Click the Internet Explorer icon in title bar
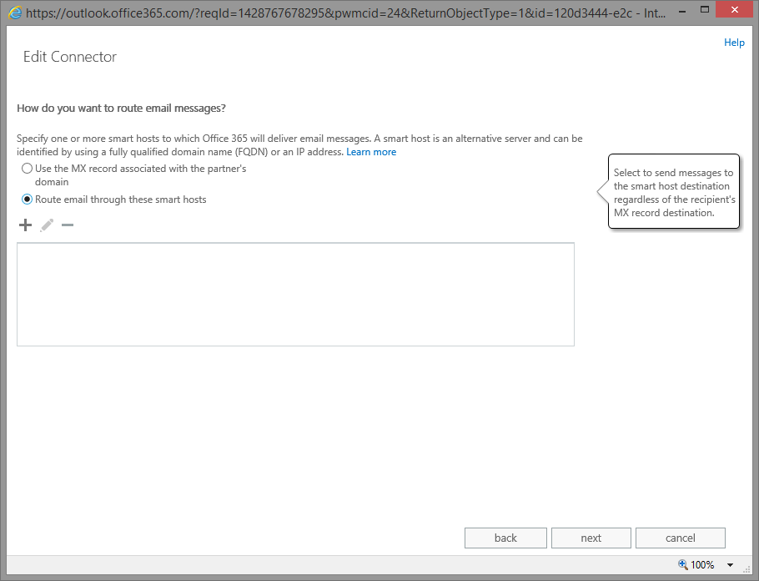The width and height of the screenshot is (759, 581). click(x=14, y=13)
